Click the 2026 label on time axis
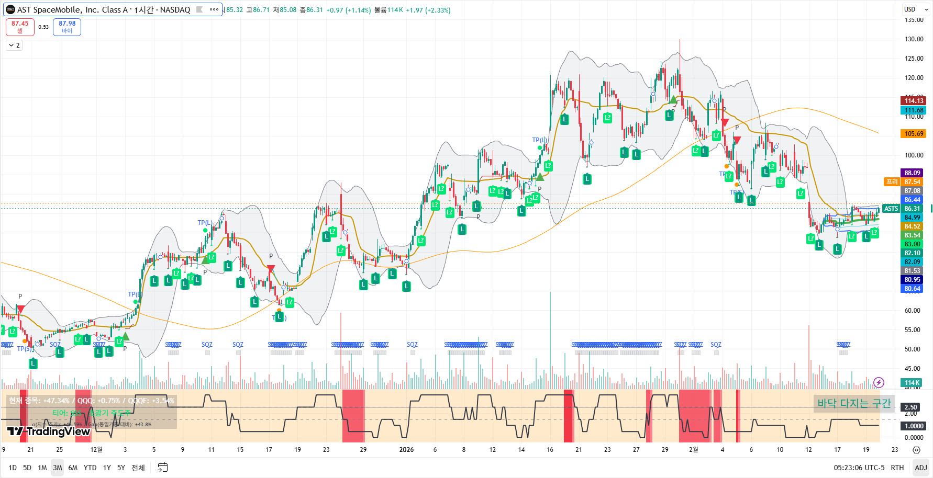Image resolution: width=933 pixels, height=478 pixels. tap(406, 450)
